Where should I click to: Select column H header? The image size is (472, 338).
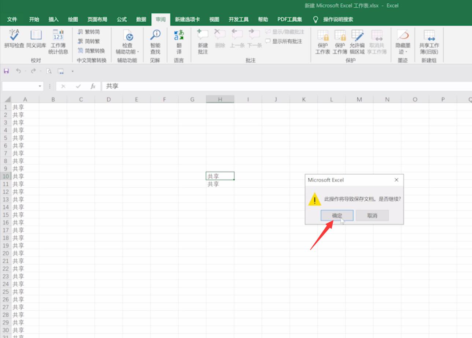[220, 99]
